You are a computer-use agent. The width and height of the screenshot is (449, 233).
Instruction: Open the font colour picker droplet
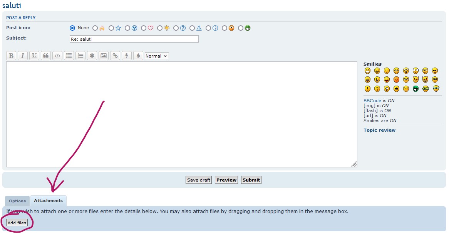tap(138, 56)
